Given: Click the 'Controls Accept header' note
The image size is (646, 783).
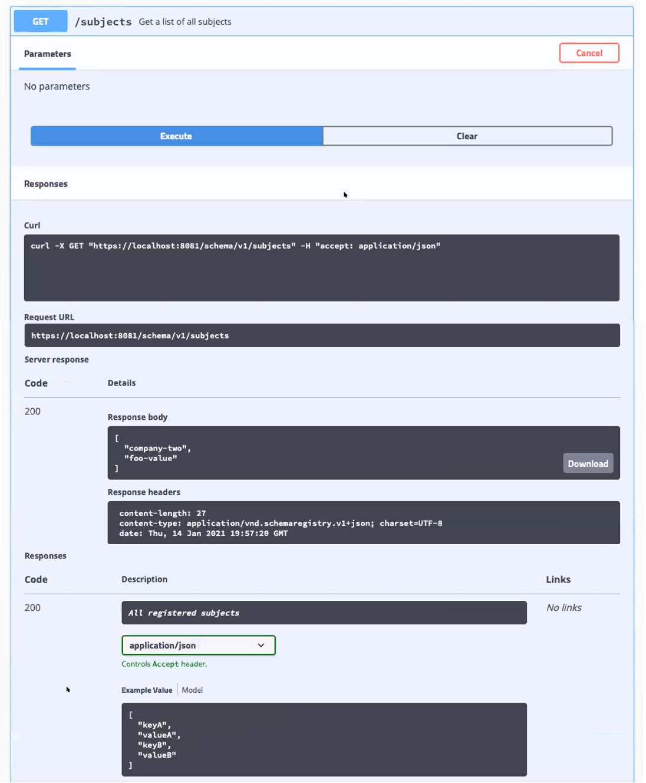Looking at the screenshot, I should [164, 664].
